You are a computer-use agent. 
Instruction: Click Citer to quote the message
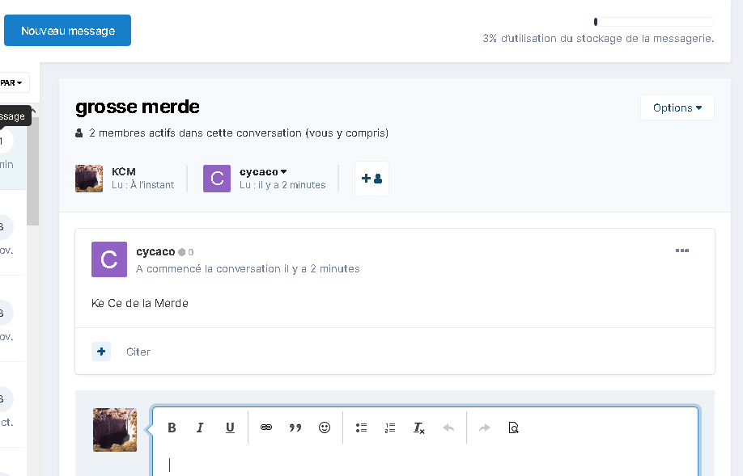pyautogui.click(x=138, y=352)
